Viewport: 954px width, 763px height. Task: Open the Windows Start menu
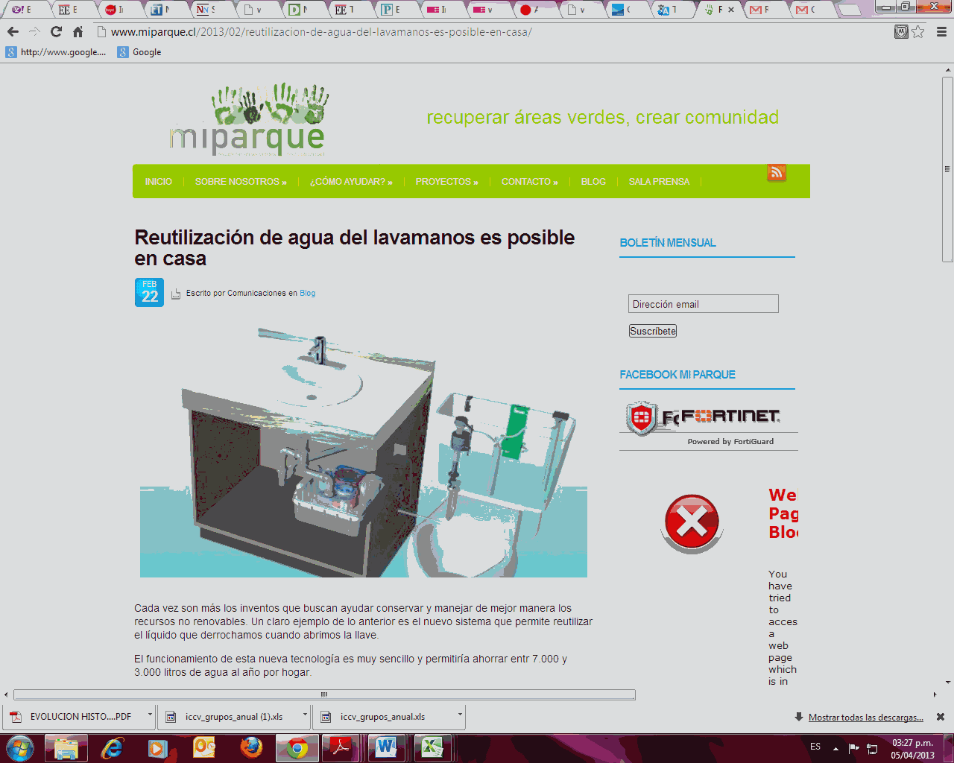click(19, 747)
